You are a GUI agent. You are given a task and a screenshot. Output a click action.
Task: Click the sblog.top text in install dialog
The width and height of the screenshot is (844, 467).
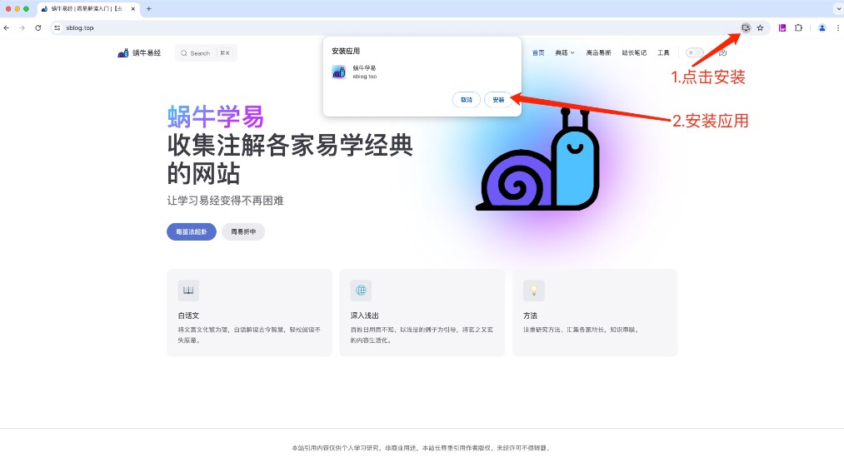pyautogui.click(x=365, y=77)
